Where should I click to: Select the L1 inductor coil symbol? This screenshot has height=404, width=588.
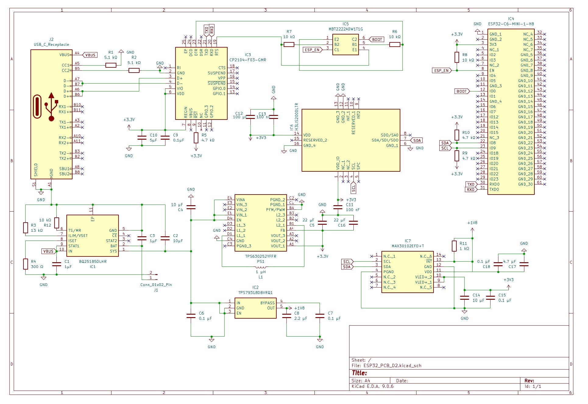260,267
